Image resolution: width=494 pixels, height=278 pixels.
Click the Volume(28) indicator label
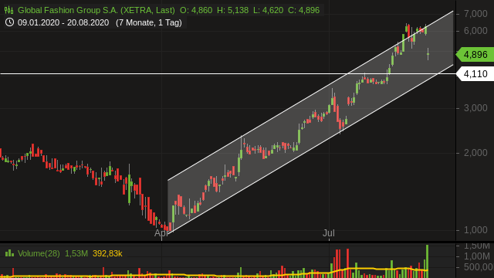point(39,253)
